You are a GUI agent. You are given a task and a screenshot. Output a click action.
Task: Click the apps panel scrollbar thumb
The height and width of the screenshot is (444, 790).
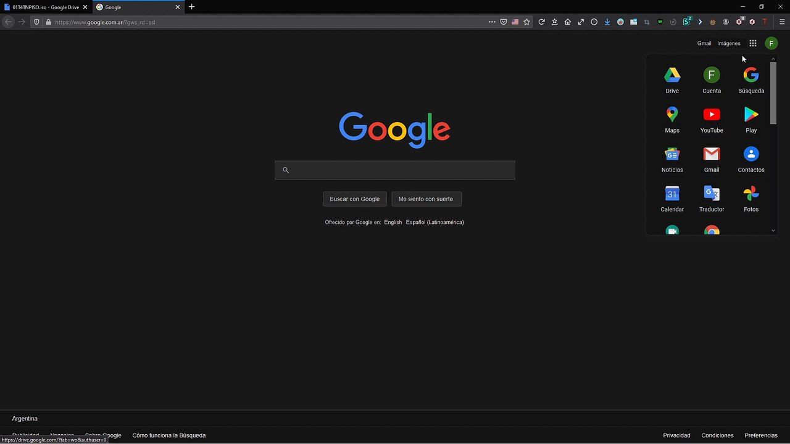(773, 92)
